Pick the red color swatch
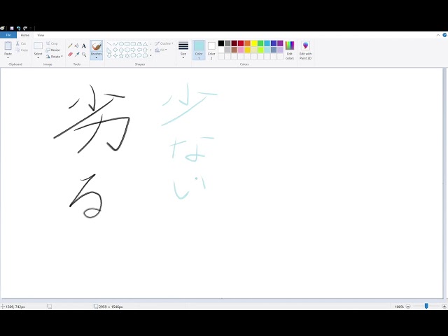448x336 pixels. click(241, 43)
